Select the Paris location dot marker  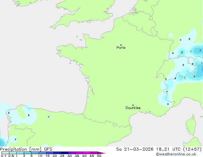point(121,45)
